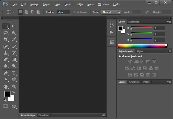The image size is (173, 119).
Task: Add a Color Lookup adjustment
Action: [157, 68]
